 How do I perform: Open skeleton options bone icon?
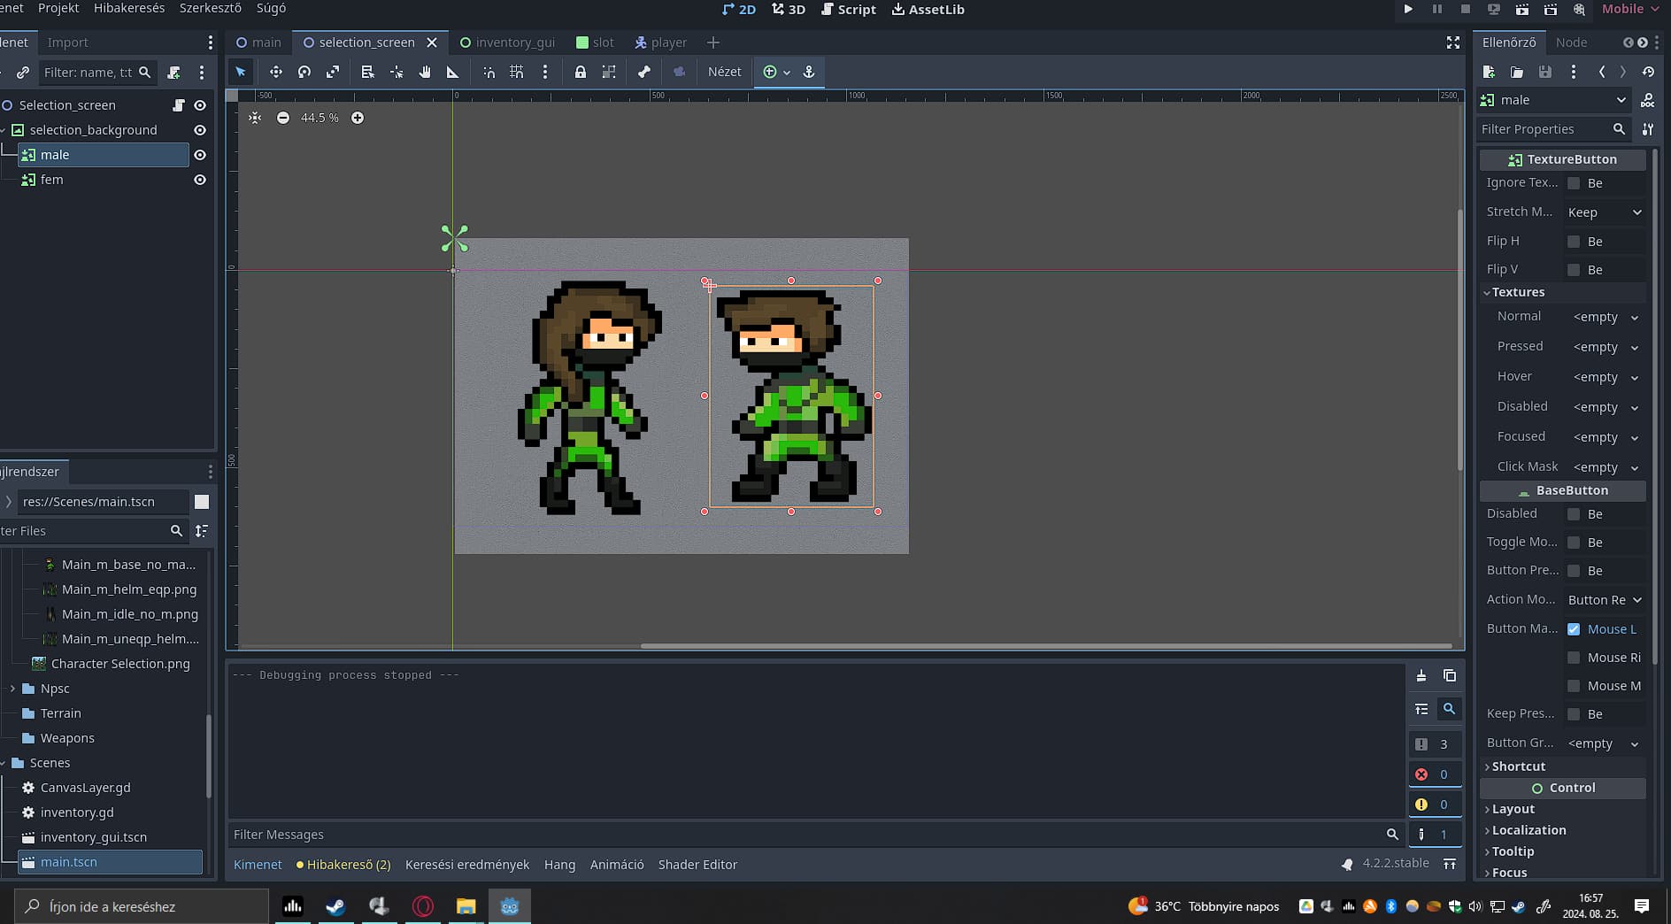[644, 72]
